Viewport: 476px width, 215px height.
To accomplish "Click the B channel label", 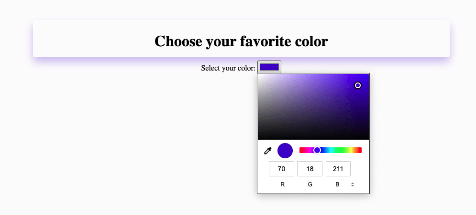I will coord(337,184).
